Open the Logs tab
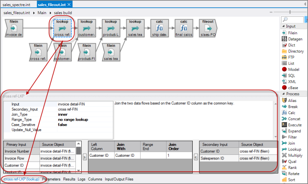 [82, 179]
